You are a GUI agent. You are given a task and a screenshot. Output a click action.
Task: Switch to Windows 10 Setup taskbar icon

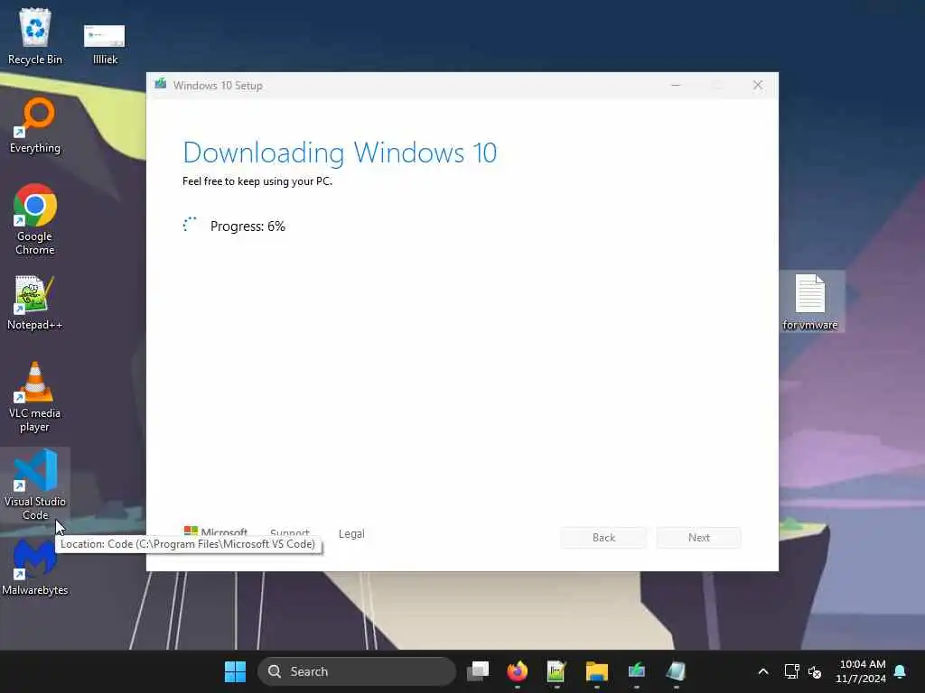(637, 671)
